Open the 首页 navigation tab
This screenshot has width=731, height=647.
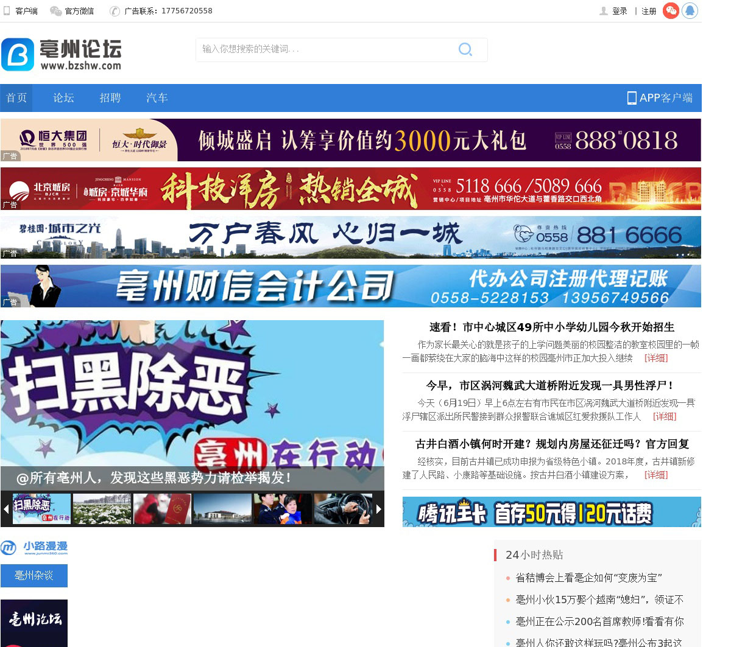click(16, 98)
